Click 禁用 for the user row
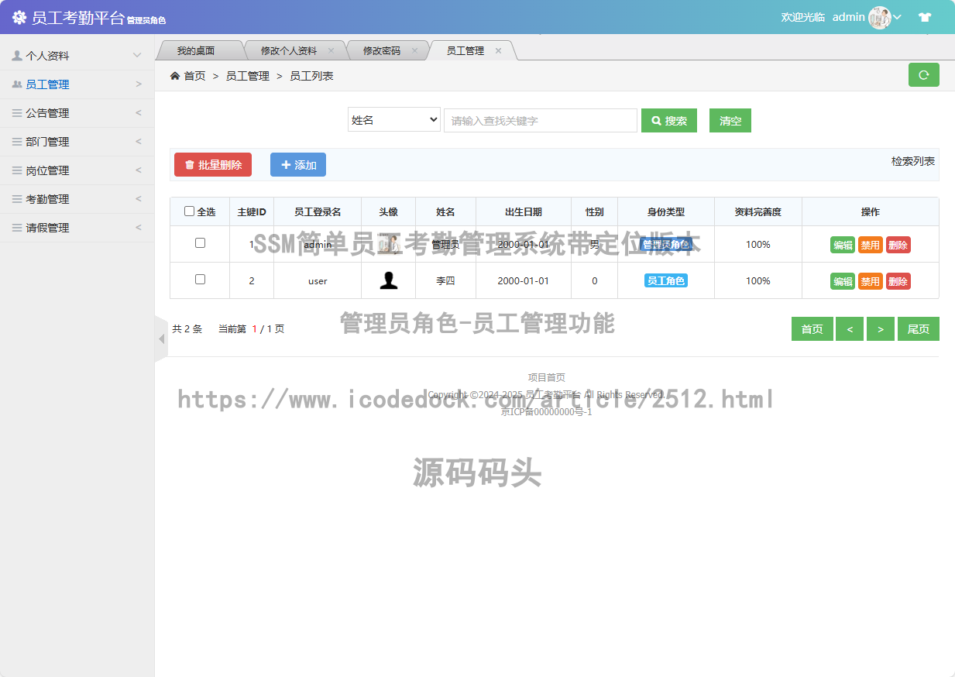The width and height of the screenshot is (955, 677). click(x=871, y=281)
